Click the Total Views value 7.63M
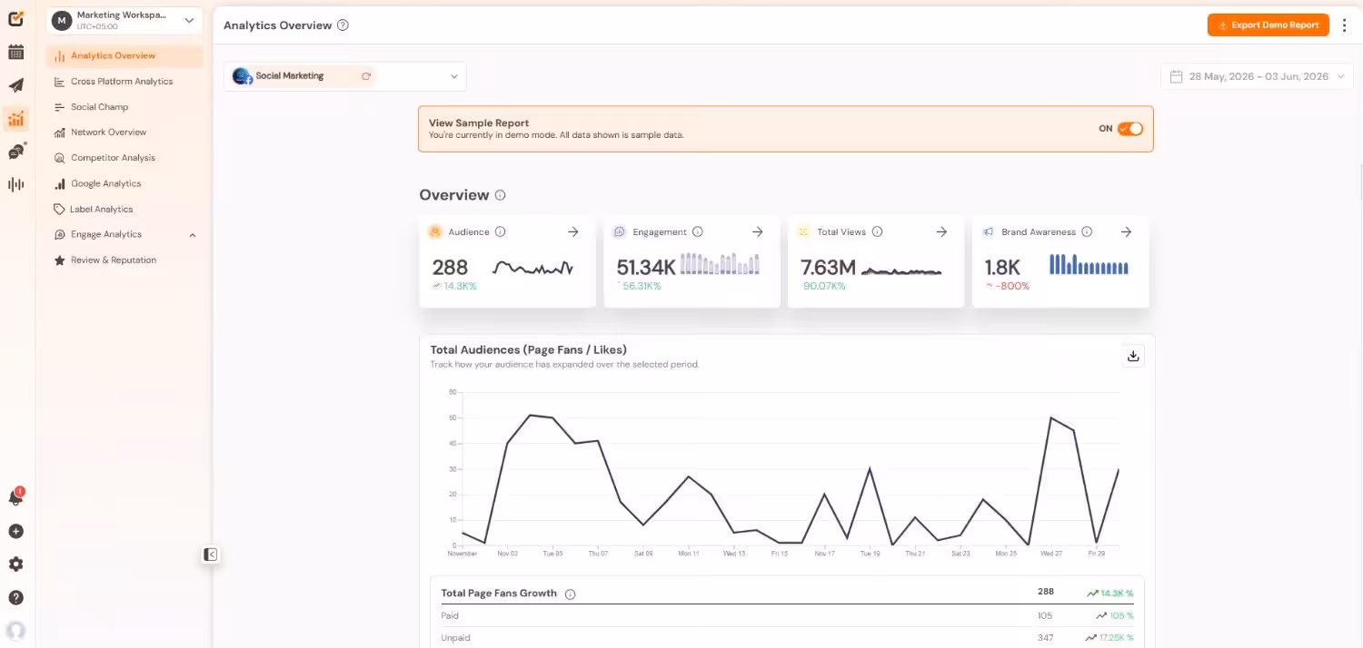This screenshot has width=1363, height=648. [828, 267]
